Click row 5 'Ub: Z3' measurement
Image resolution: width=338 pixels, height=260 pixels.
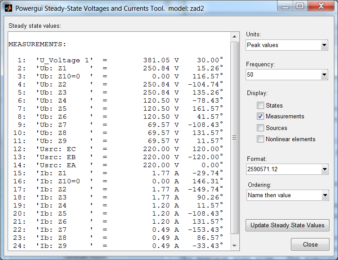pyautogui.click(x=120, y=92)
